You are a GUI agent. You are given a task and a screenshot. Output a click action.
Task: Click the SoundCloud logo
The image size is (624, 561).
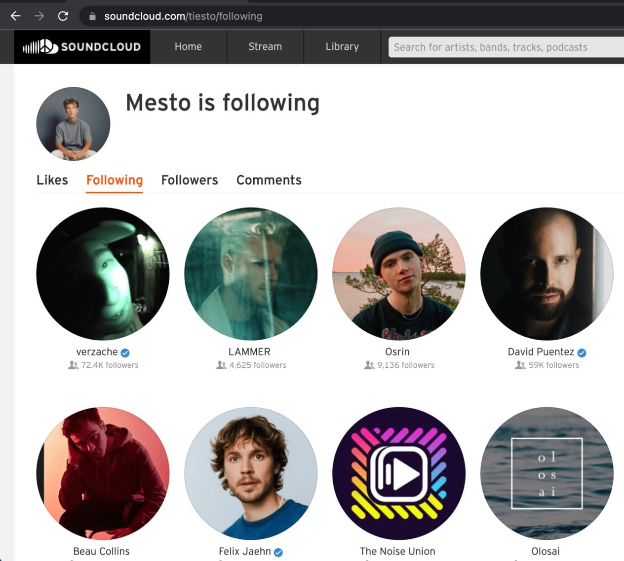pyautogui.click(x=81, y=47)
